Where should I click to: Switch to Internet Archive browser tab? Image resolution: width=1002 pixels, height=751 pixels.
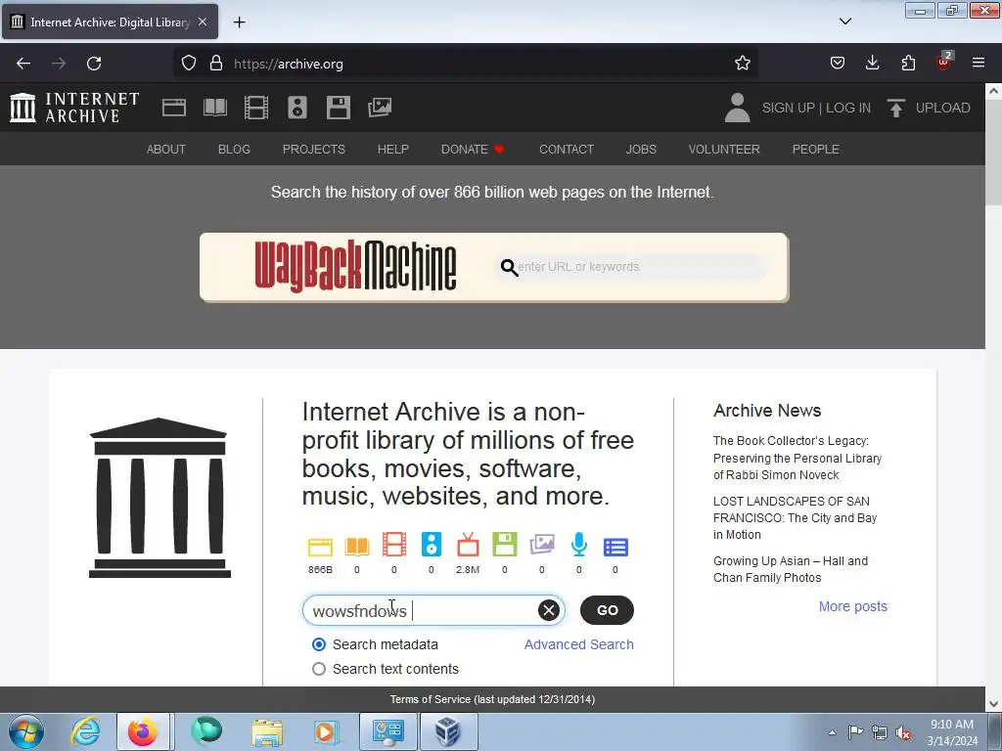click(110, 22)
